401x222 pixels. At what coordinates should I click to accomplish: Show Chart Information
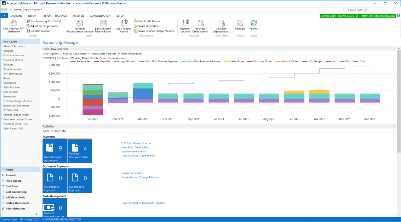click(129, 54)
